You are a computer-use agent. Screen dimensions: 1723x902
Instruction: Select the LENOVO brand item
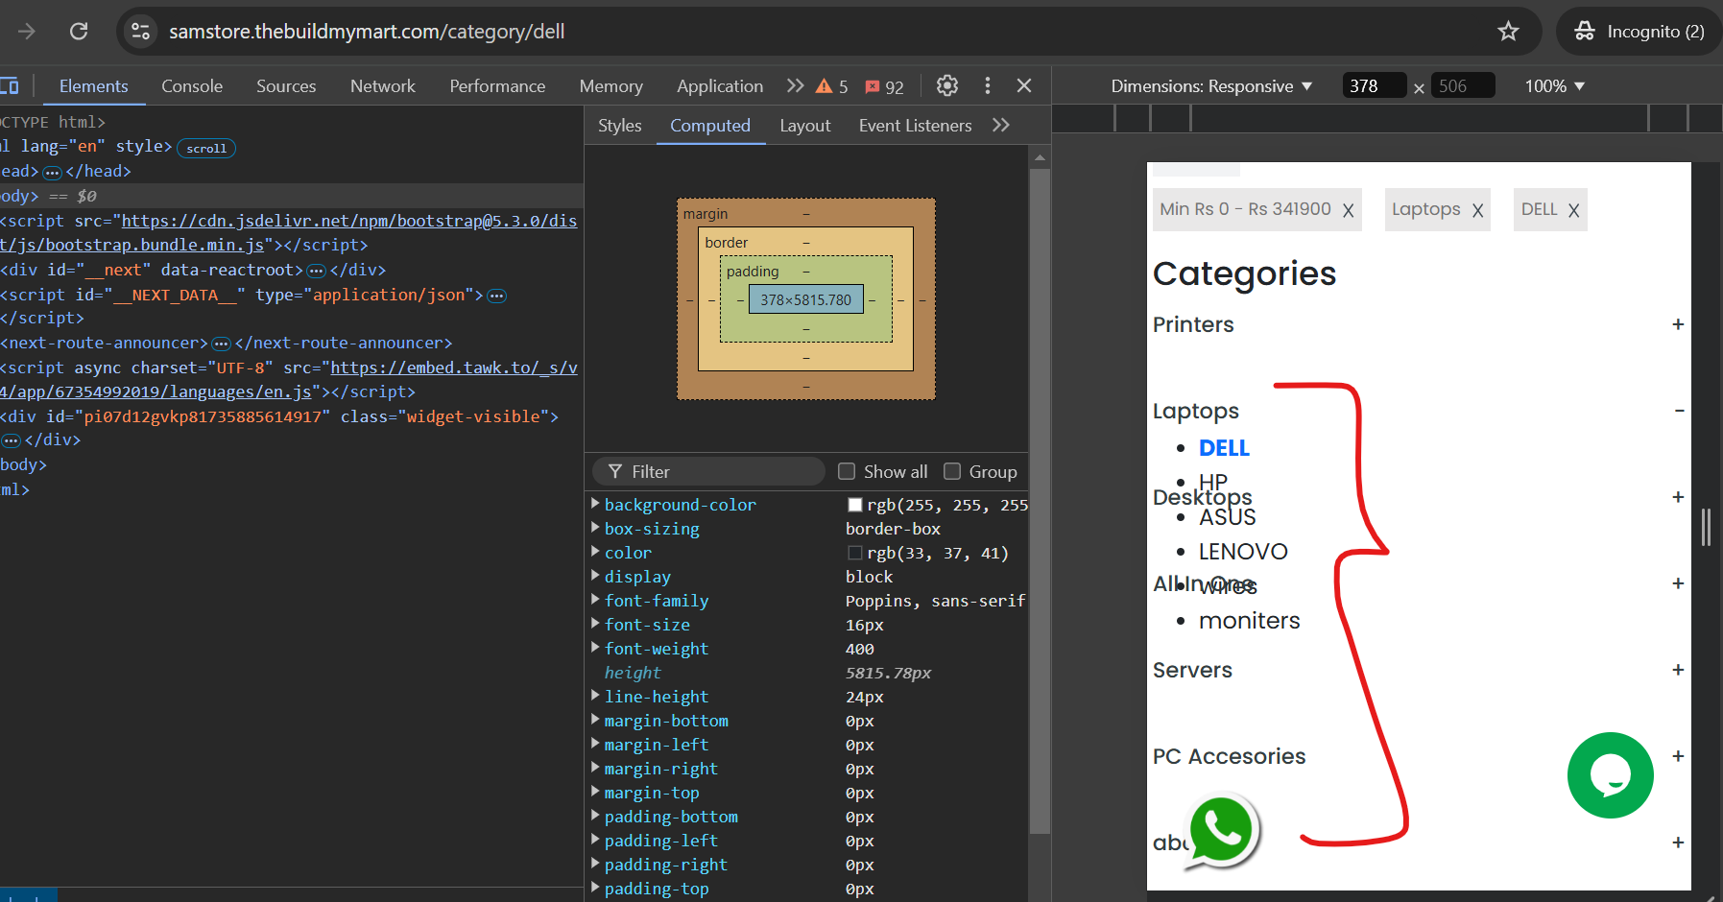tap(1243, 552)
